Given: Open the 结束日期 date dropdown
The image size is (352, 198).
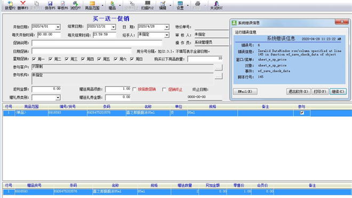Looking at the screenshot, I should (x=114, y=27).
